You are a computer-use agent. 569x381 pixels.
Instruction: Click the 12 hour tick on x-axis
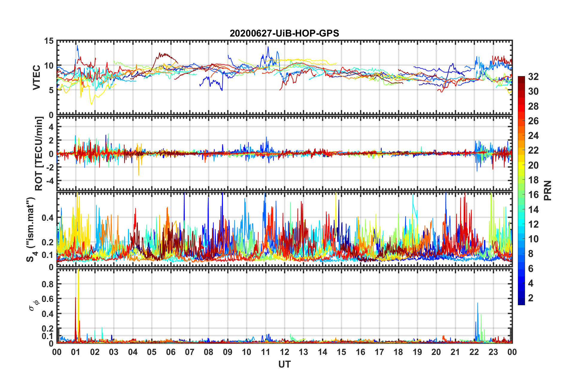284,352
